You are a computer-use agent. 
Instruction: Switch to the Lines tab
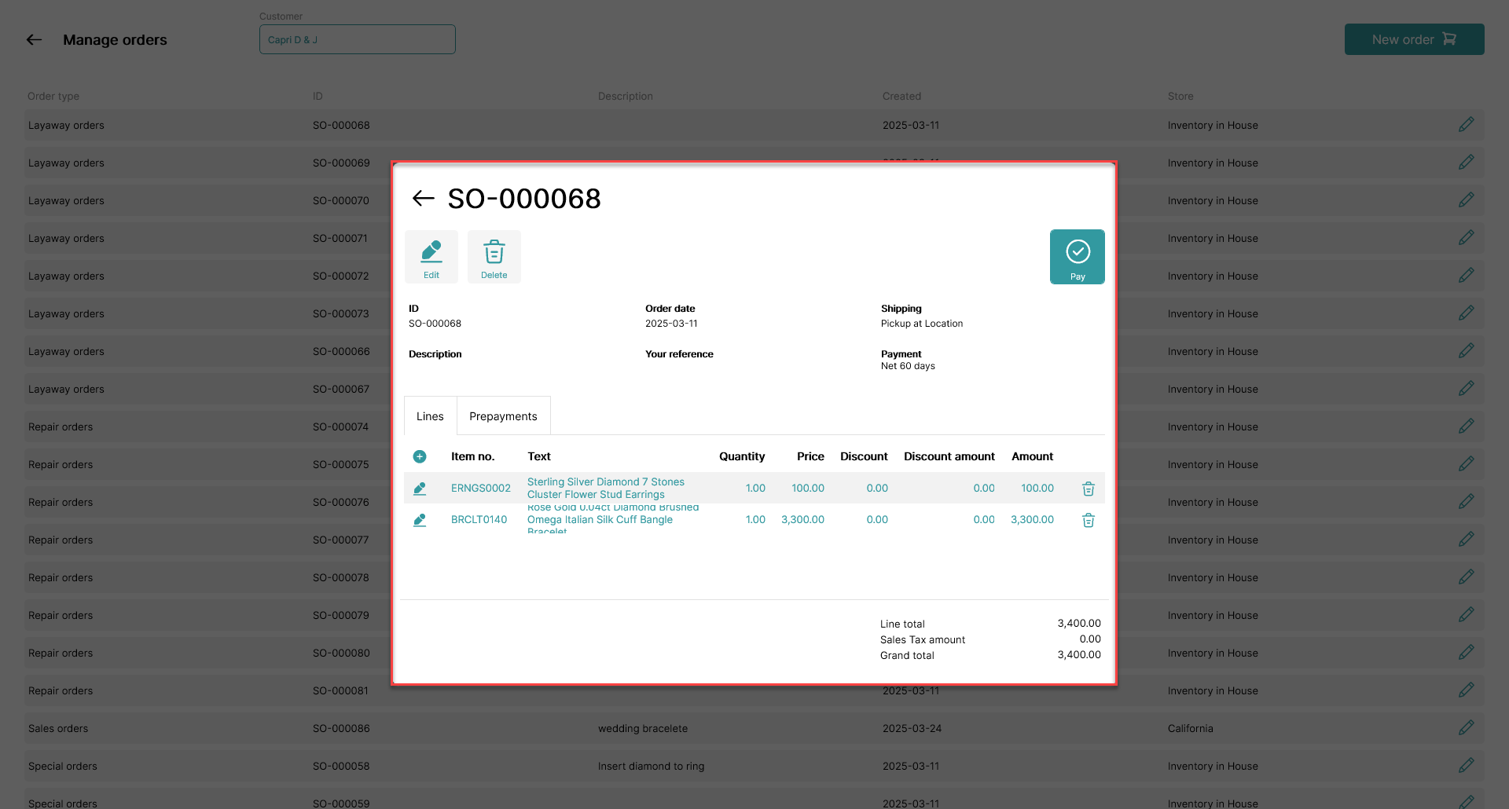click(430, 416)
